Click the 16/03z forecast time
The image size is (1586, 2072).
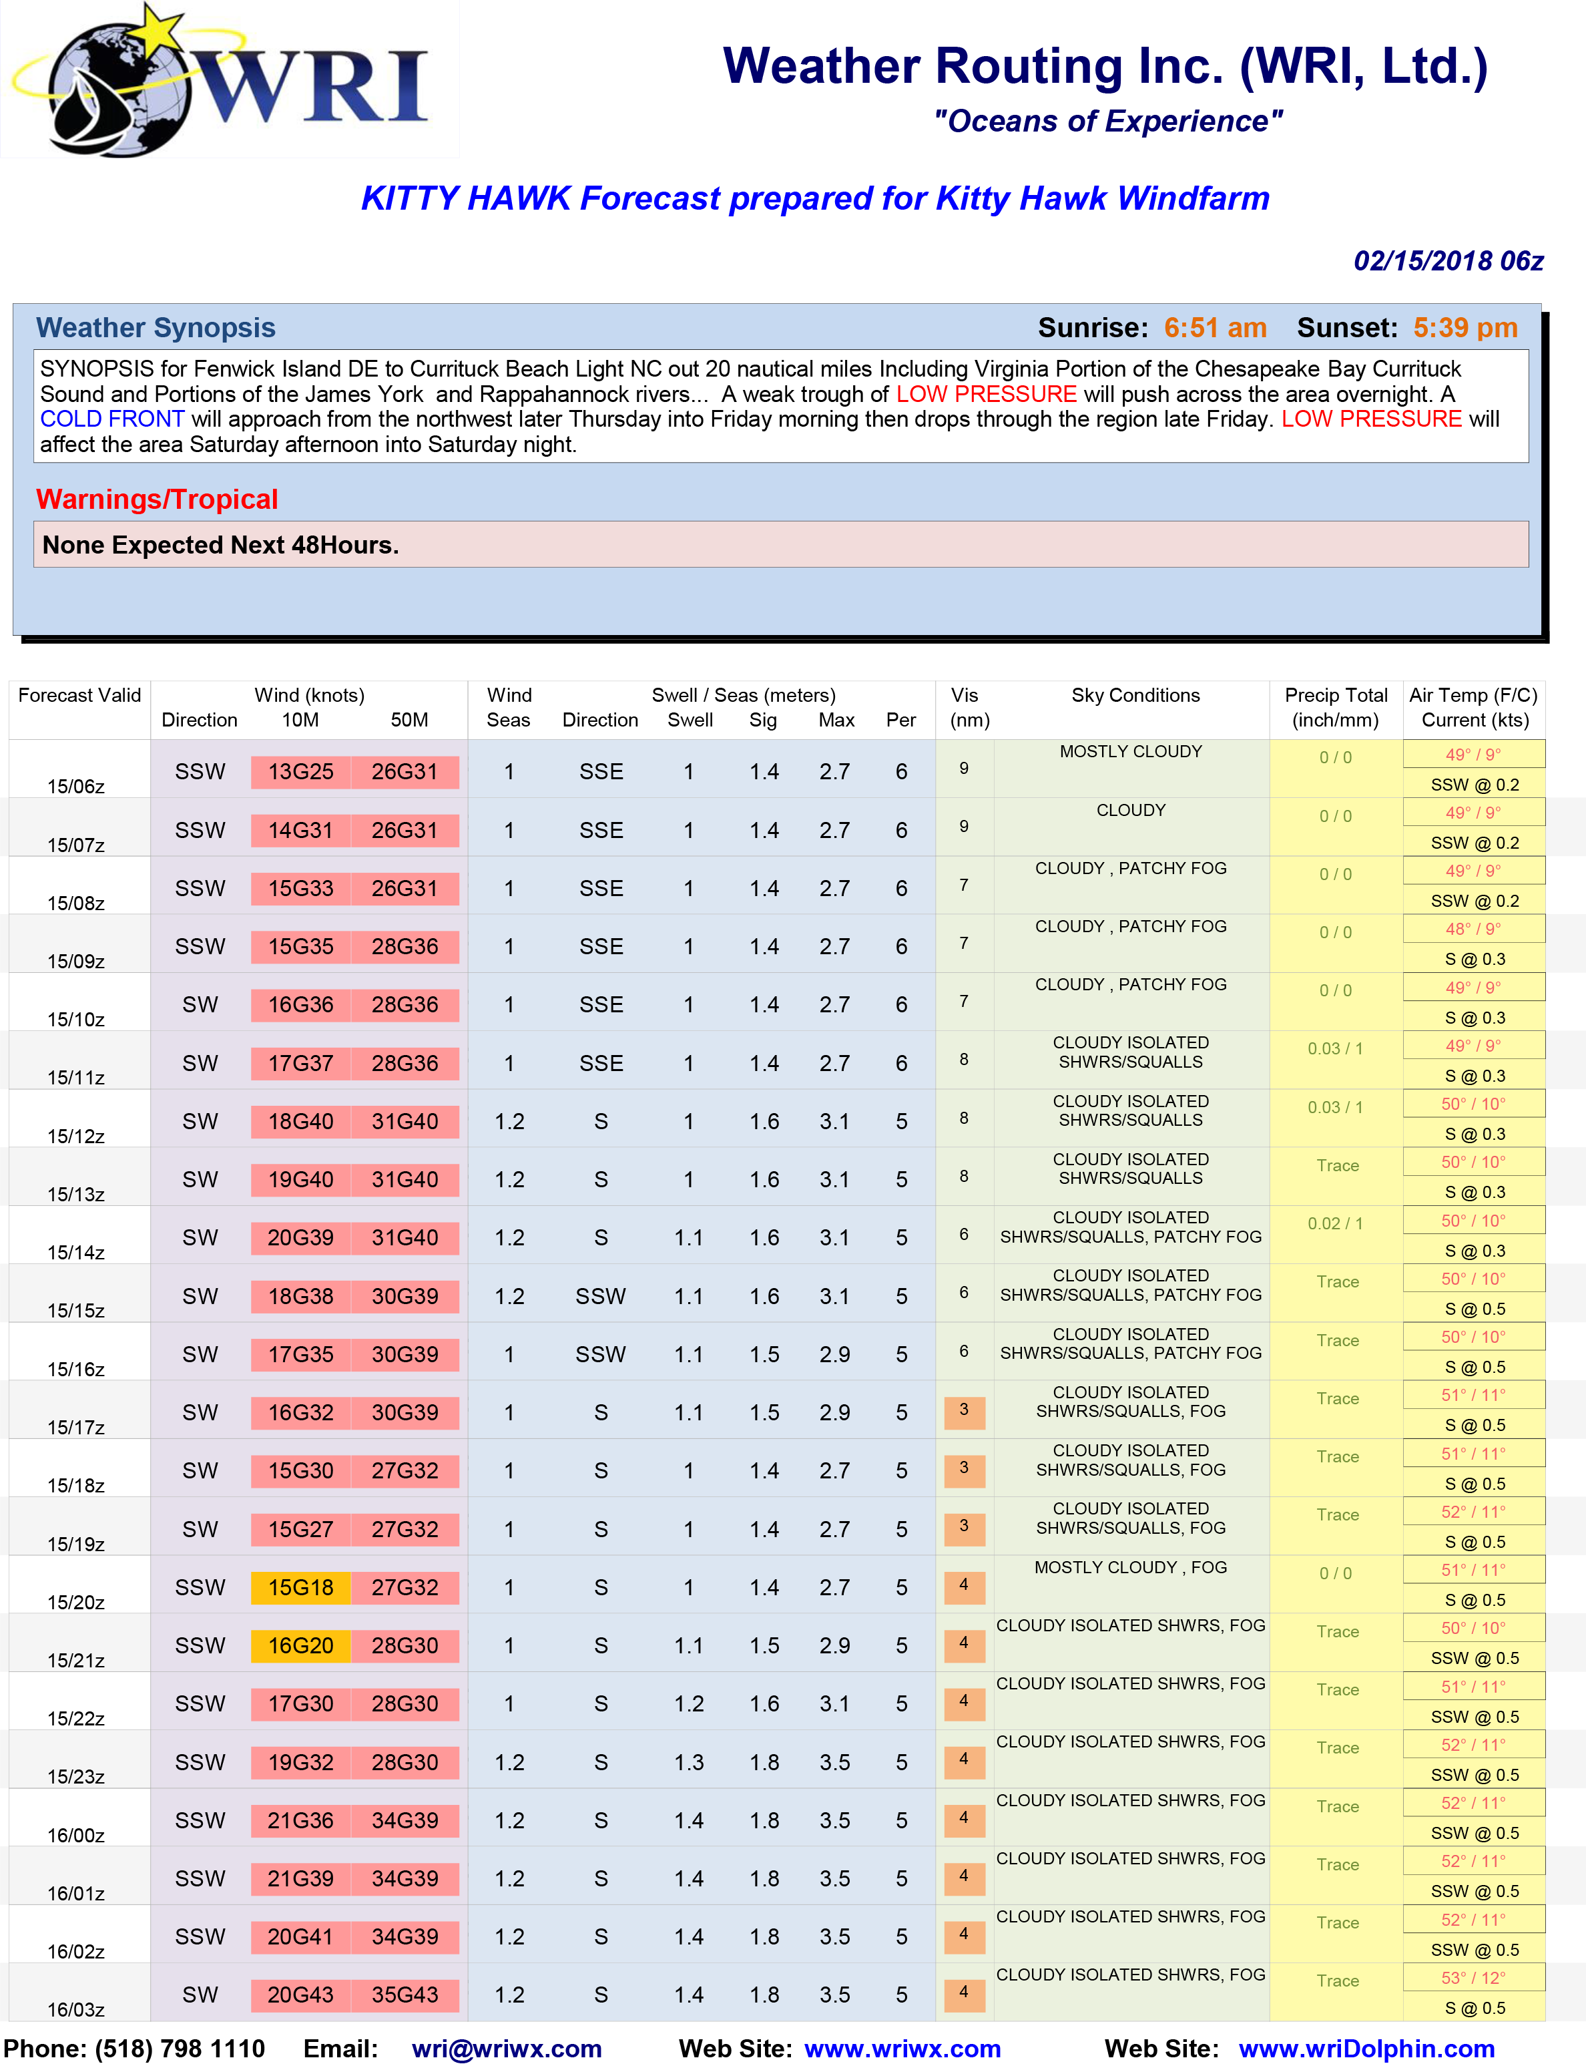click(77, 2011)
